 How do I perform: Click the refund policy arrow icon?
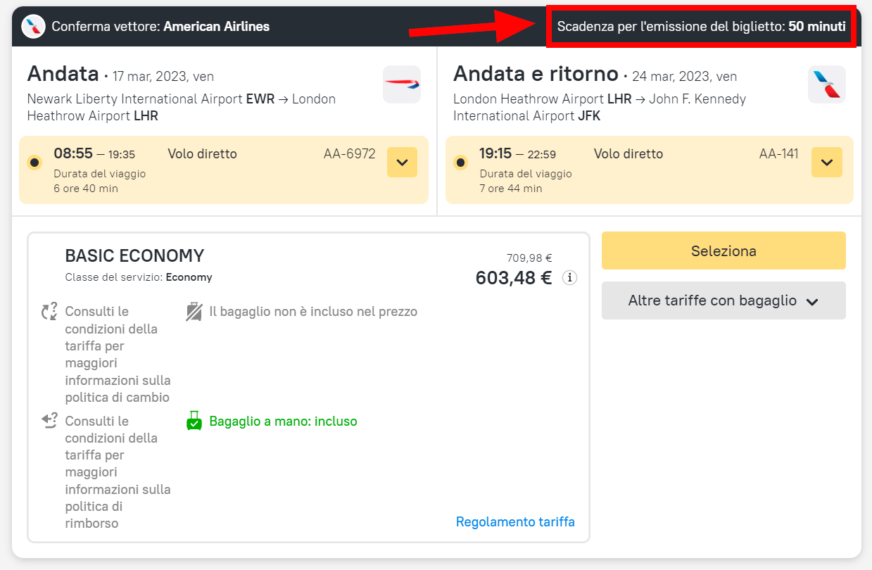point(49,421)
